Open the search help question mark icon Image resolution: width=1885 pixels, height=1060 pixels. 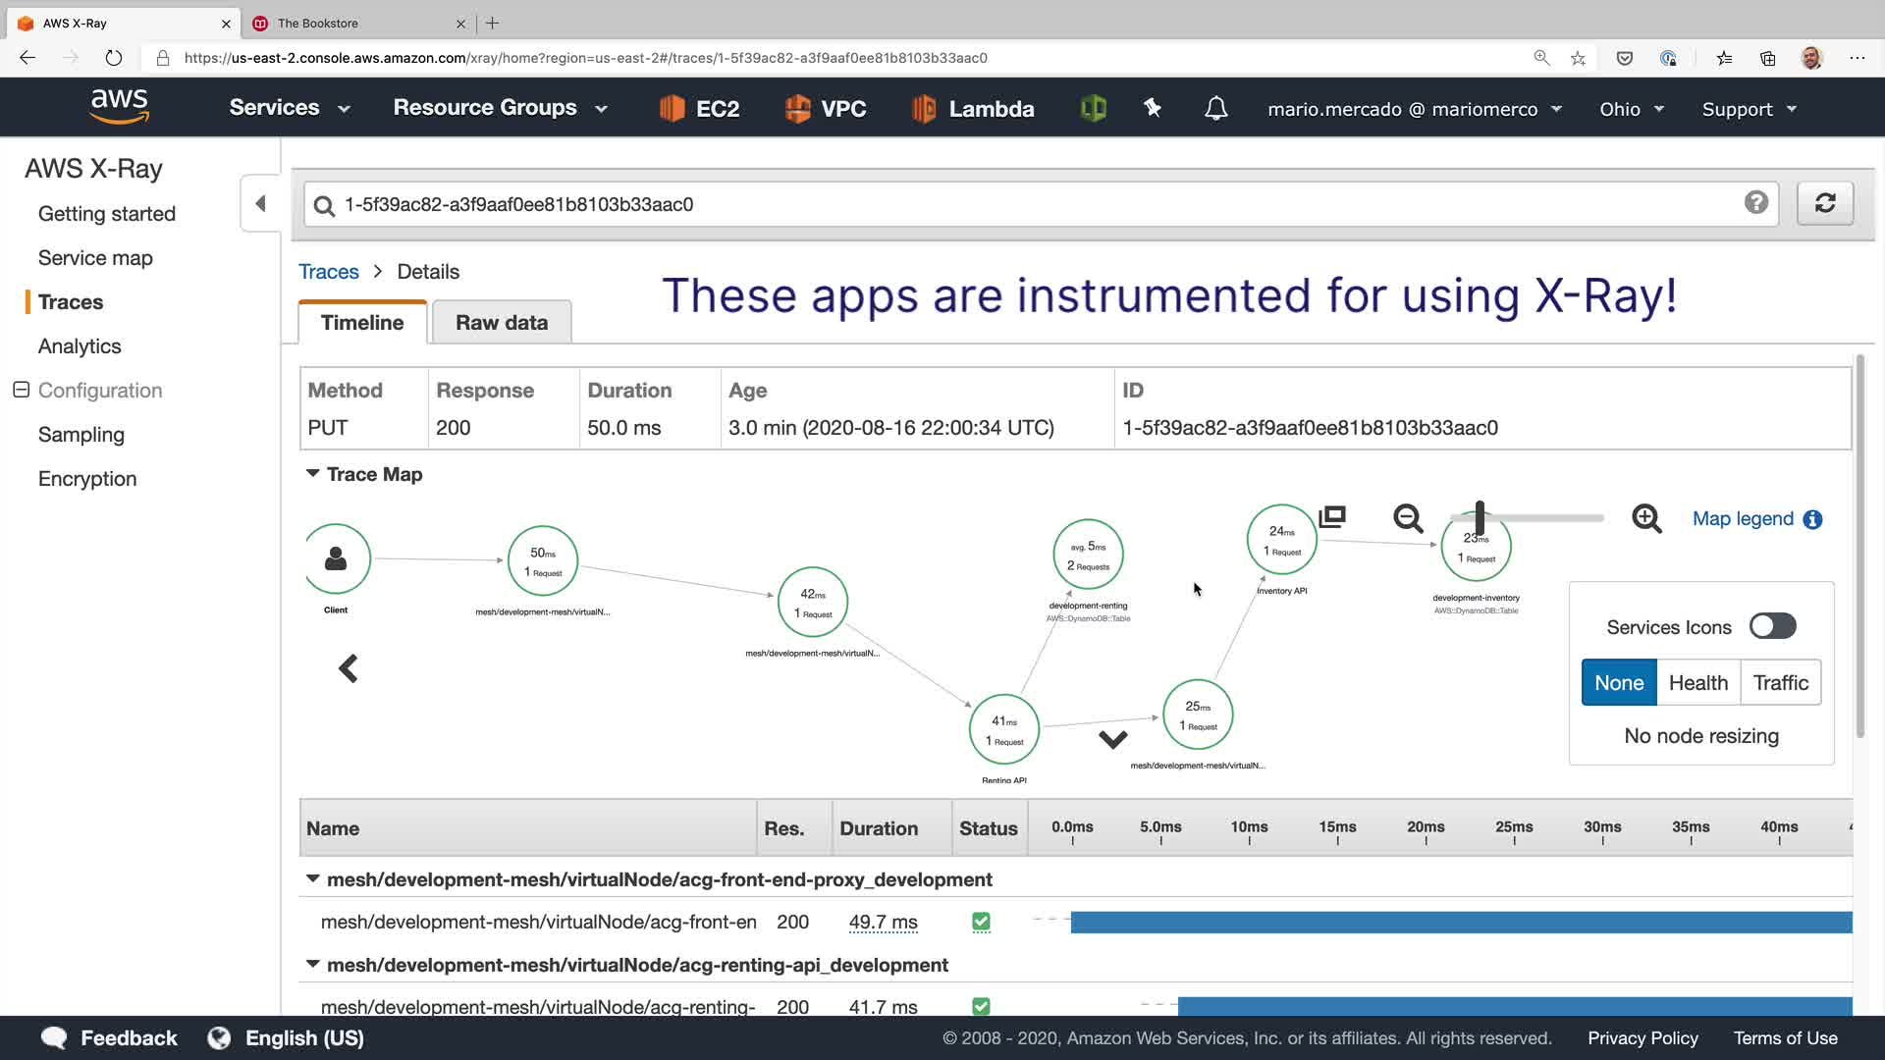click(x=1756, y=202)
